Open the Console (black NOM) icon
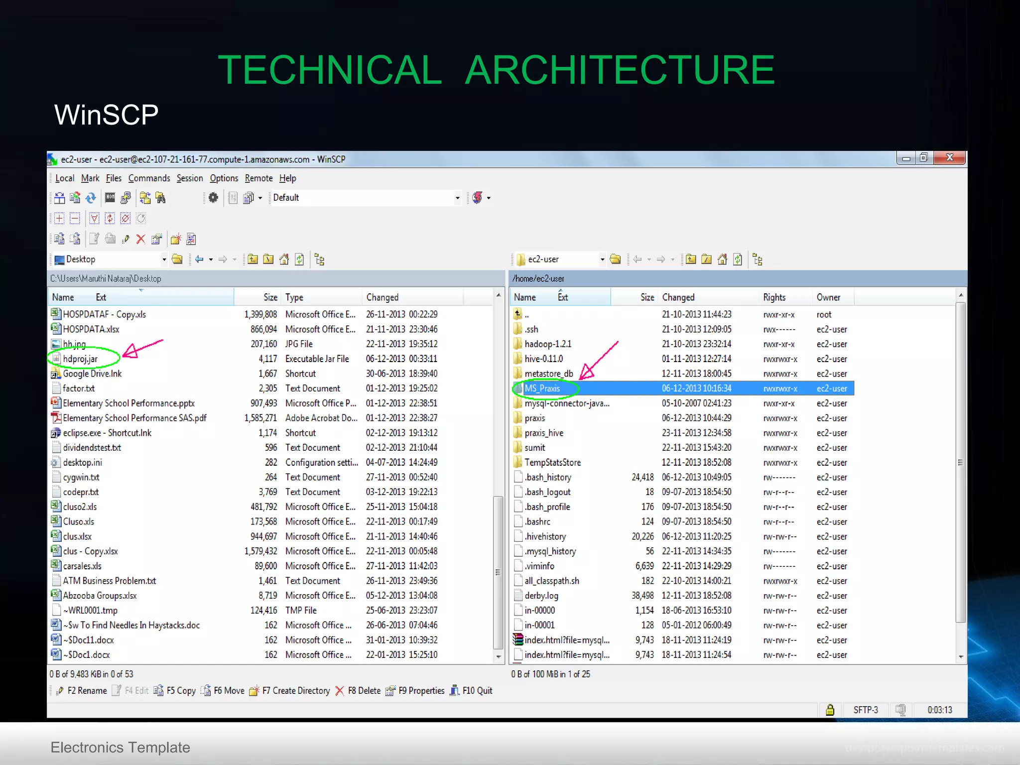Screen dimensions: 1020x765 [110, 198]
